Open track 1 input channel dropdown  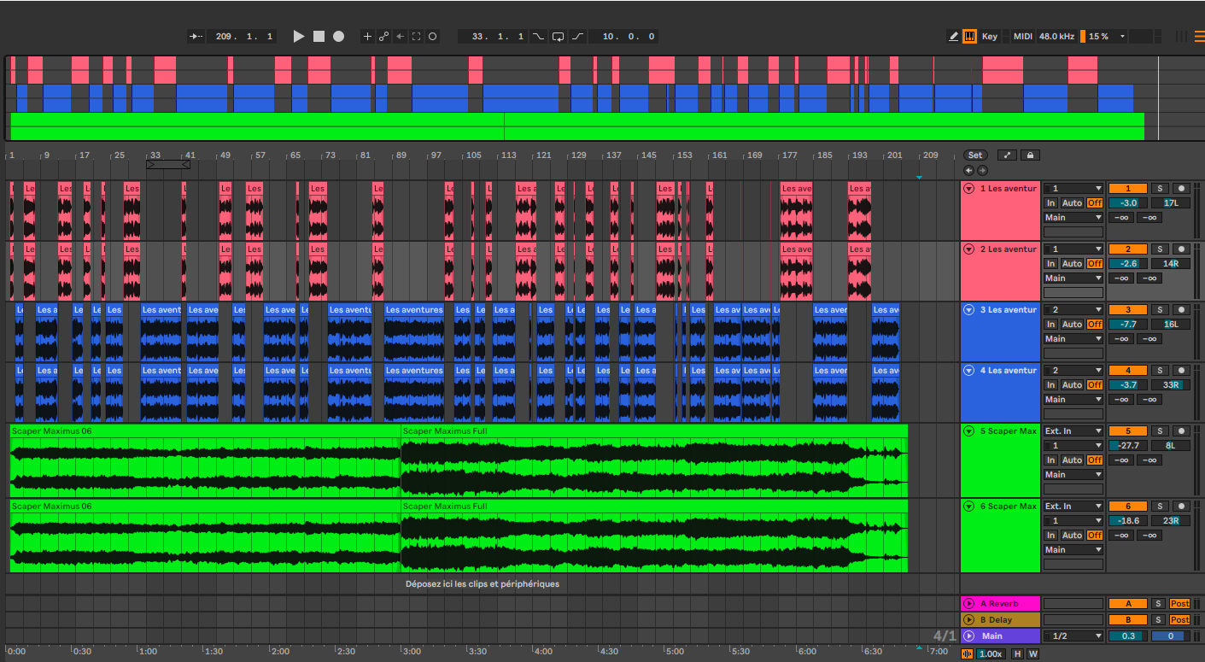click(1073, 189)
